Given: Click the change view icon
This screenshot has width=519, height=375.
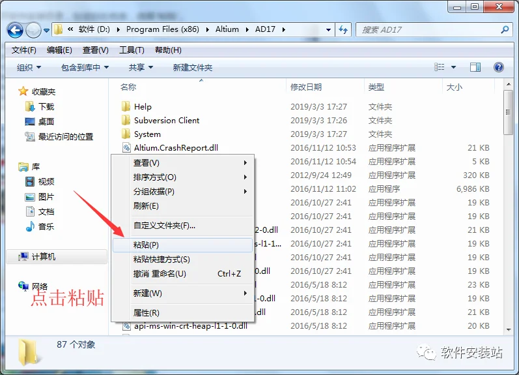Looking at the screenshot, I should pos(440,67).
